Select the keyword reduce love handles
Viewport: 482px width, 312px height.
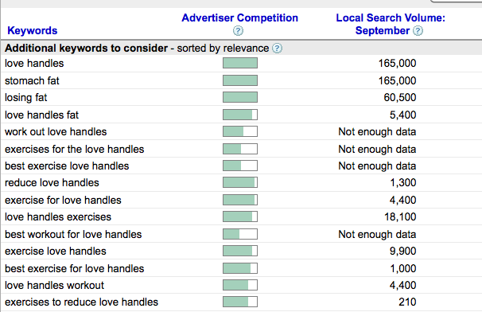pyautogui.click(x=52, y=183)
